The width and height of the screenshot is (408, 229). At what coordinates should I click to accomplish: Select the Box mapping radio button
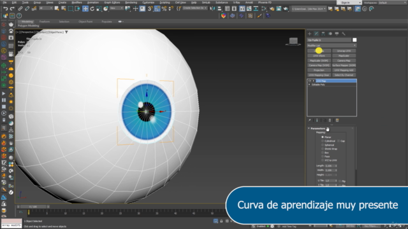[x=323, y=153]
